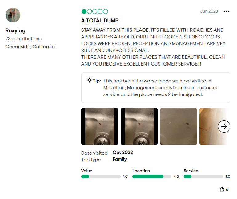Open the review title A TOTAL DUMP
The width and height of the screenshot is (237, 199).
(x=100, y=21)
